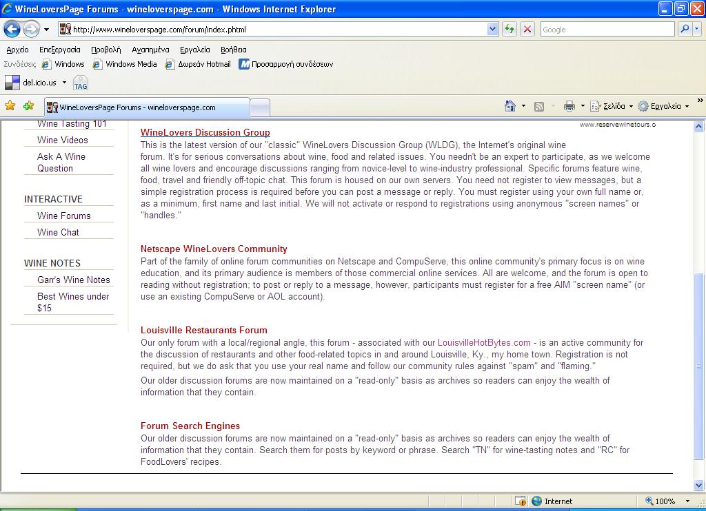Open the Επεξεργασία menu
The height and width of the screenshot is (511, 706).
[60, 50]
